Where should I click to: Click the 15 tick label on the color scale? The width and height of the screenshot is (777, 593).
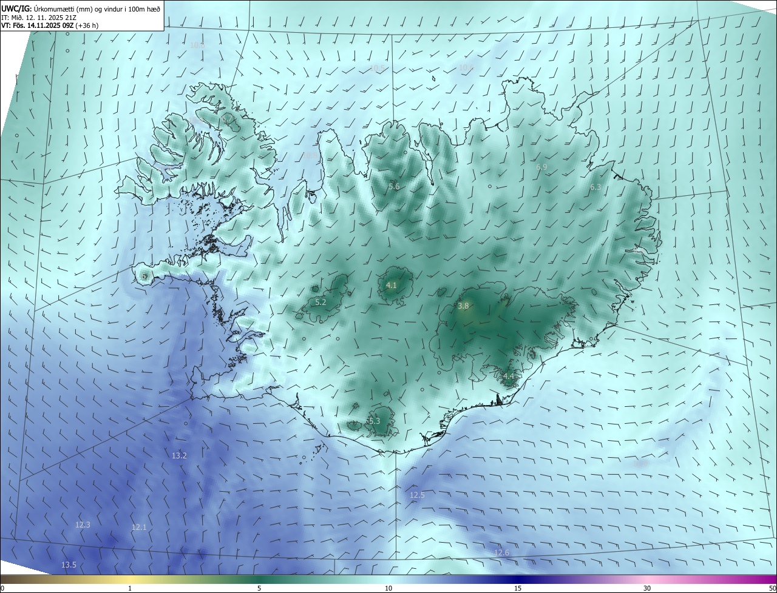click(x=518, y=588)
